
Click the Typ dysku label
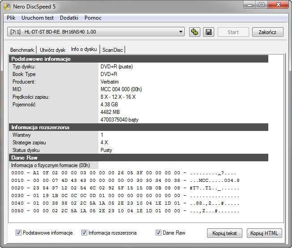point(24,67)
